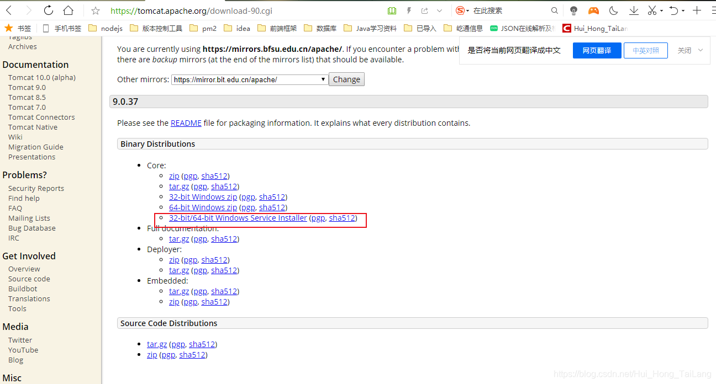Image resolution: width=716 pixels, height=384 pixels.
Task: Open the Tomcat Connectors sidebar link
Action: coord(41,117)
